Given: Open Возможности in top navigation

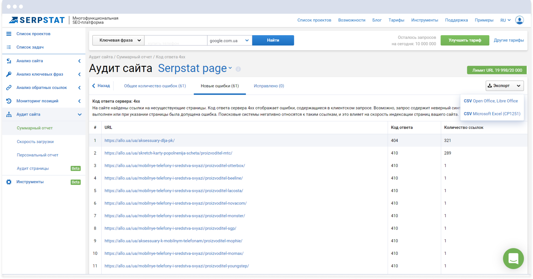Looking at the screenshot, I should click(x=352, y=20).
